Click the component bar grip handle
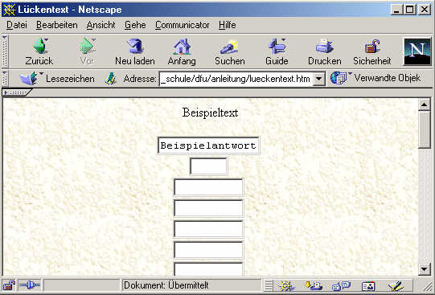This screenshot has height=295, width=435. coord(268,285)
